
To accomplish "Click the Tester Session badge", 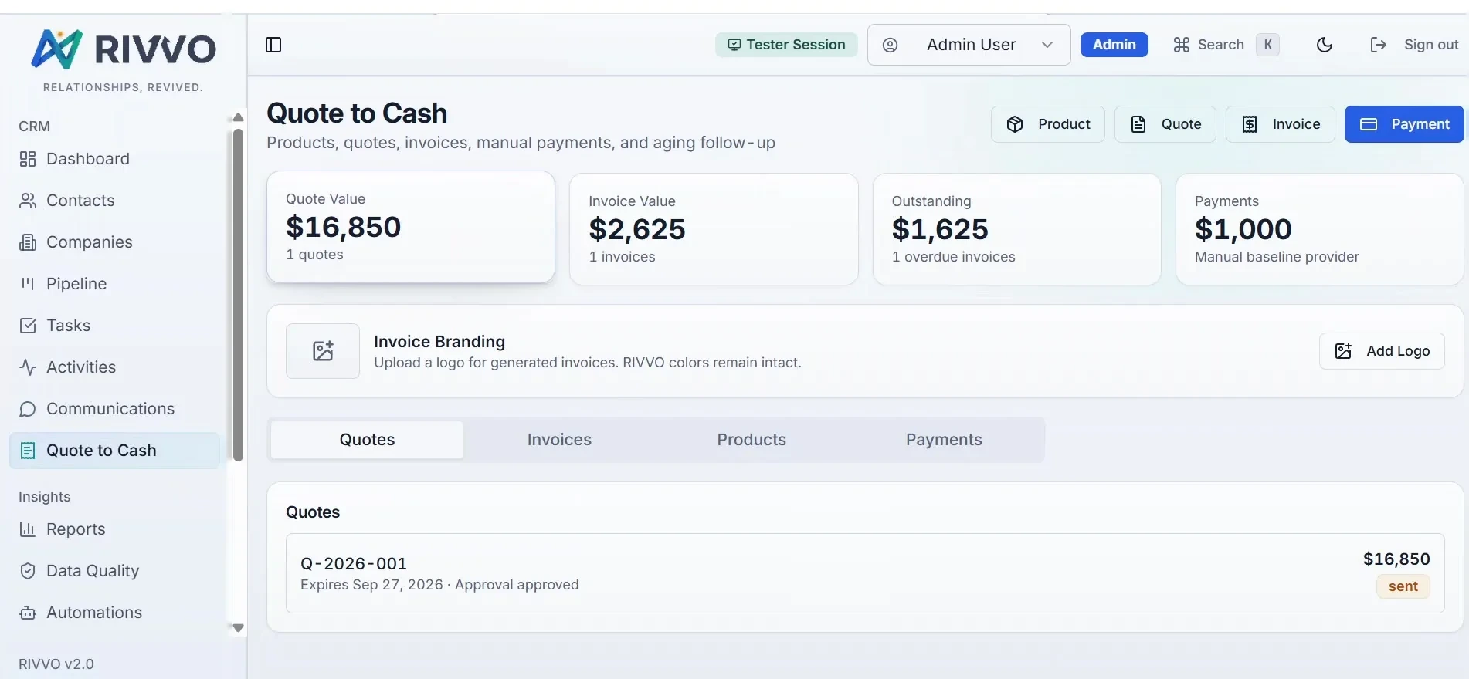I will (x=786, y=45).
